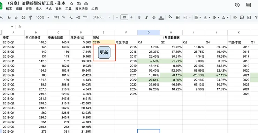This screenshot has width=258, height=133.
Task: Expand the merge cells dropdown arrow
Action: [x=190, y=17]
